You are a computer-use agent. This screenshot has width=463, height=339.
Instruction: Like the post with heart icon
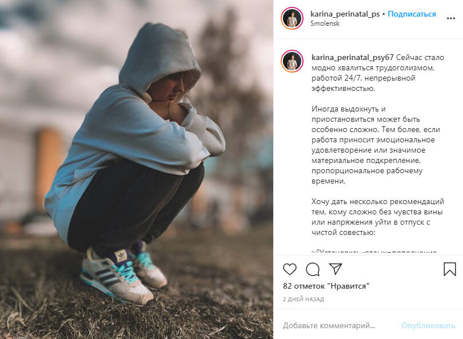click(x=290, y=269)
